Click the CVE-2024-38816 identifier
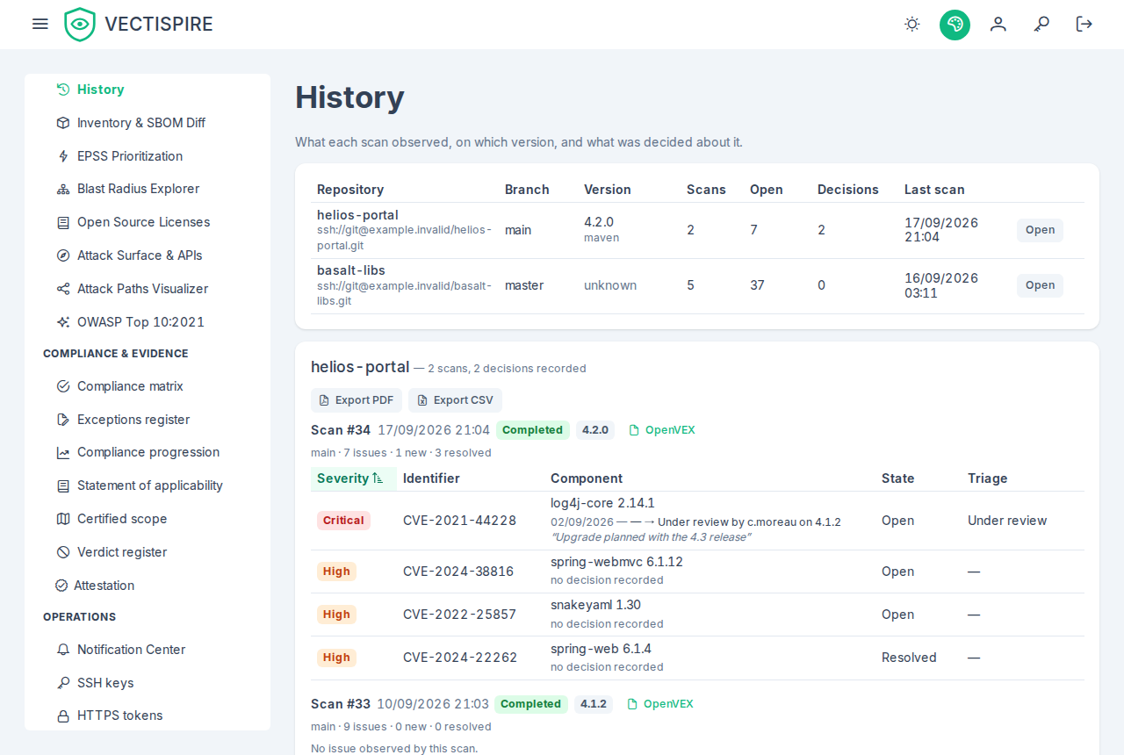 [458, 572]
